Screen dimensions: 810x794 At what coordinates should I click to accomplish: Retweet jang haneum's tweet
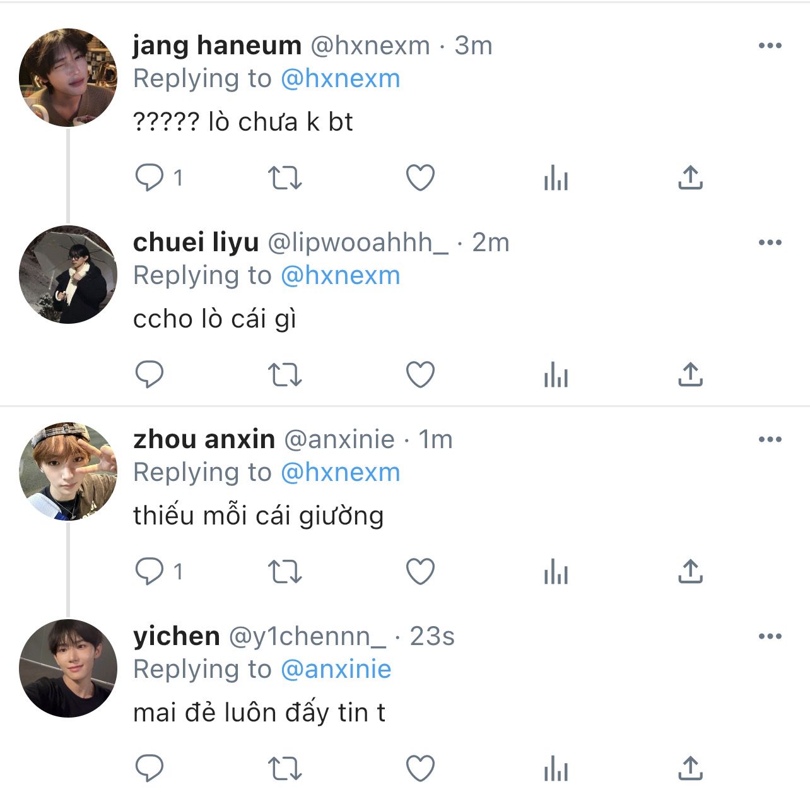pyautogui.click(x=285, y=178)
